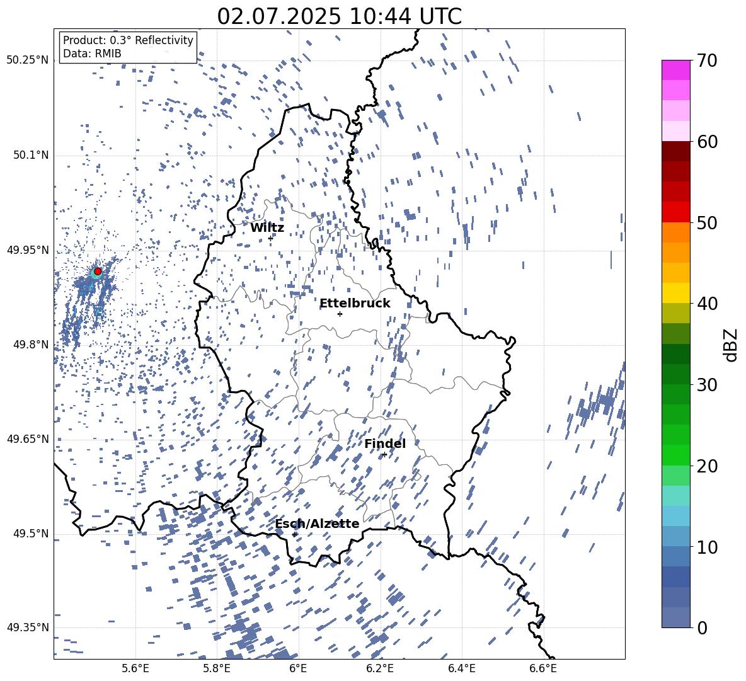Click the 6.6°E longitude label
The width and height of the screenshot is (746, 681).
click(x=543, y=668)
